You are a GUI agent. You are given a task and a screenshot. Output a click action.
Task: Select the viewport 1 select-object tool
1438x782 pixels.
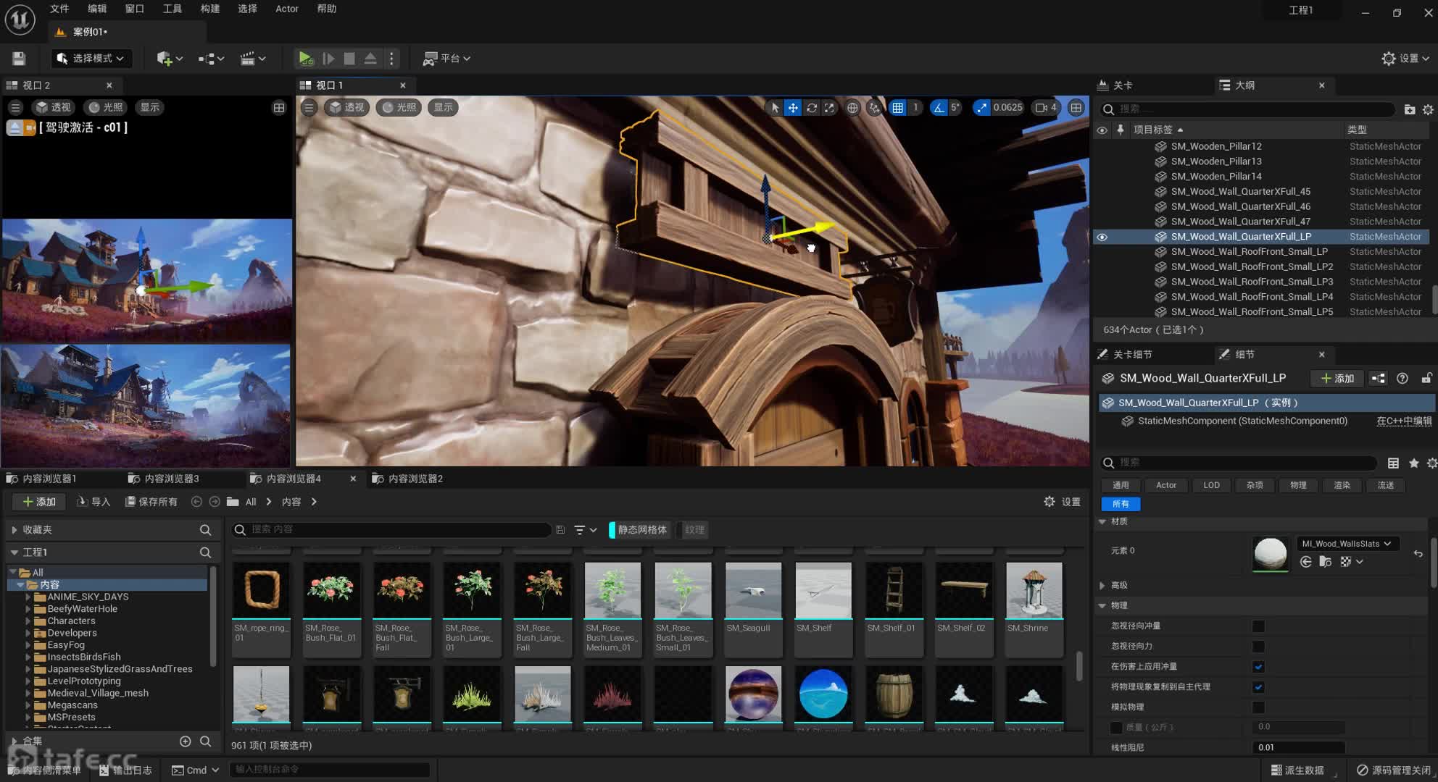tap(775, 108)
